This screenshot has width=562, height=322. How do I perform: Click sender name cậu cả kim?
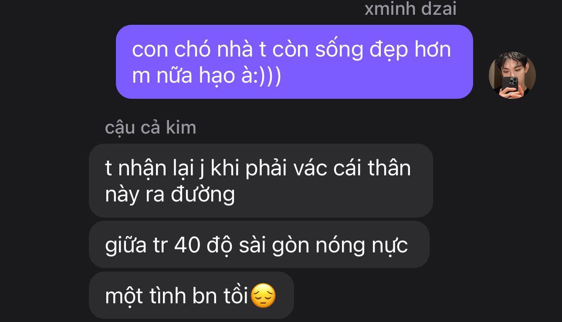(x=151, y=128)
